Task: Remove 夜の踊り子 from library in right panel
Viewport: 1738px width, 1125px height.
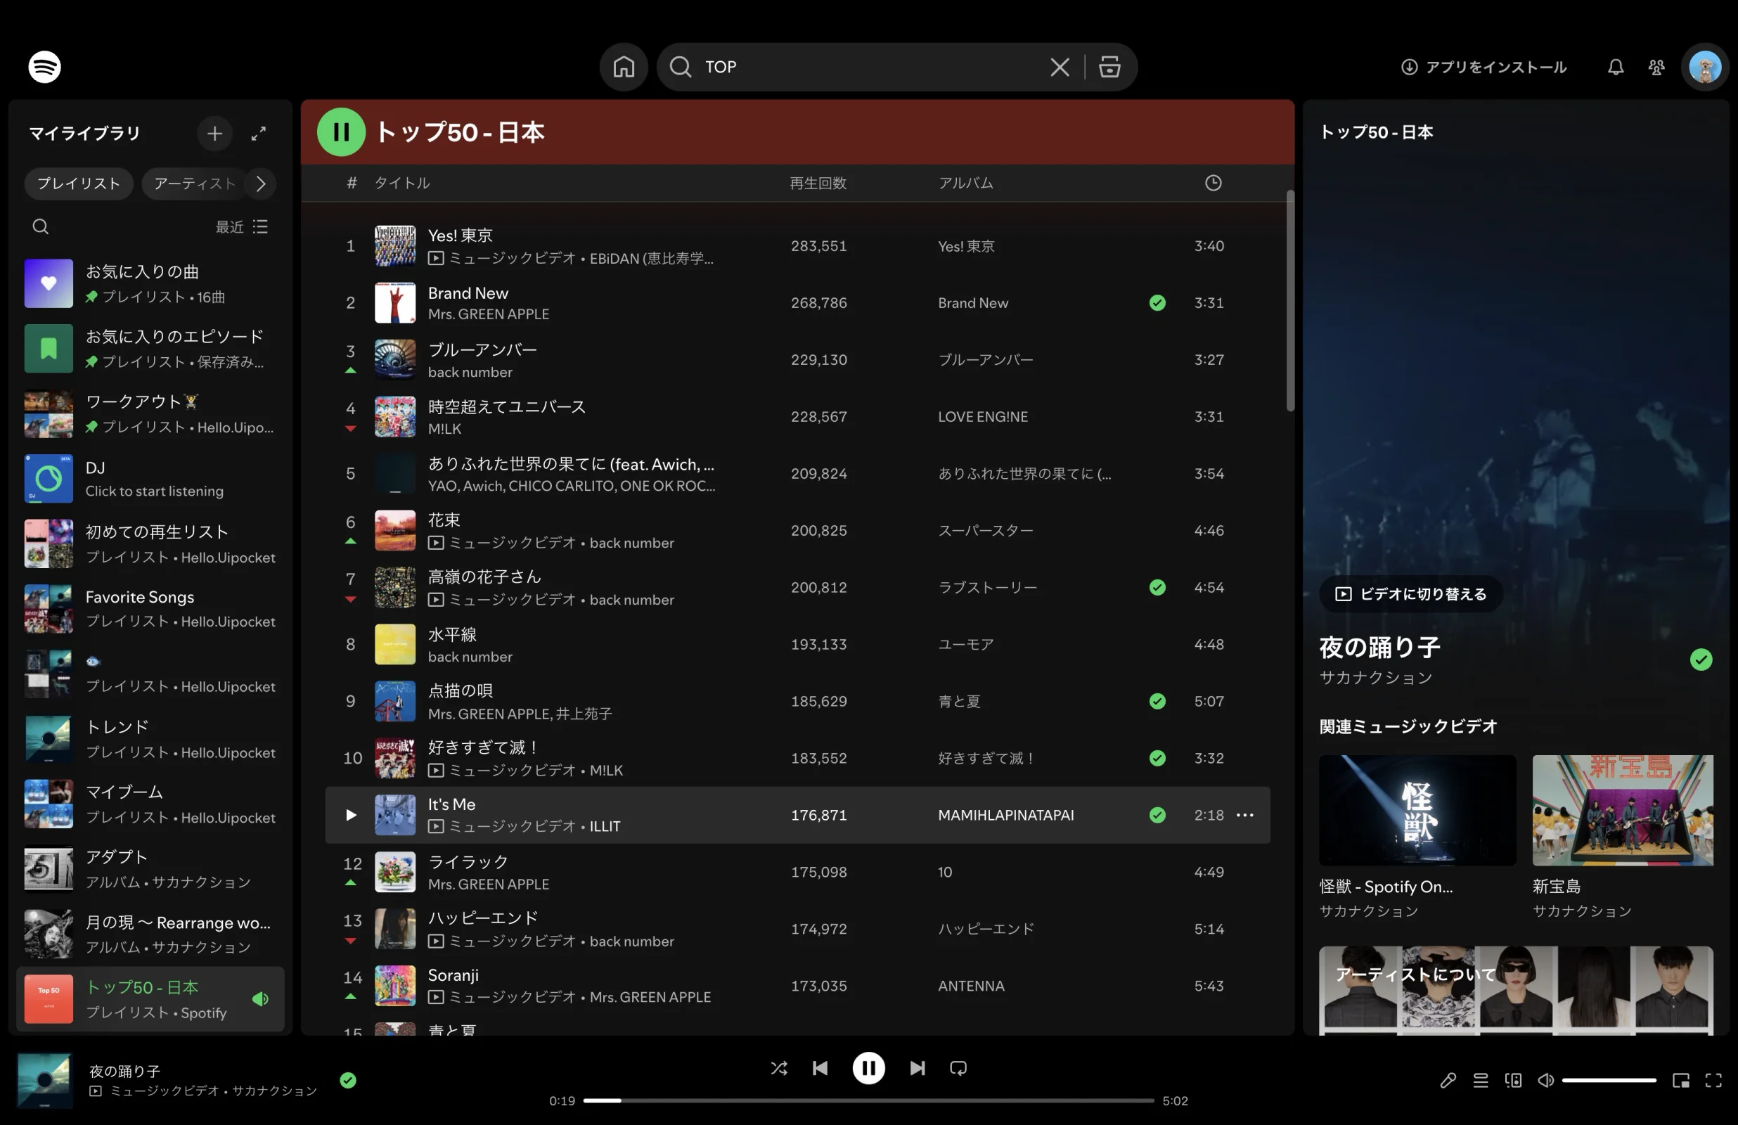Action: coord(1701,660)
